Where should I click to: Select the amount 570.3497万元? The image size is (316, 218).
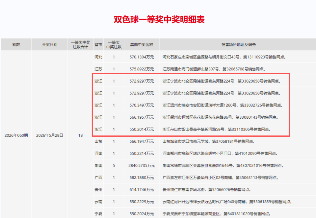pos(142,105)
